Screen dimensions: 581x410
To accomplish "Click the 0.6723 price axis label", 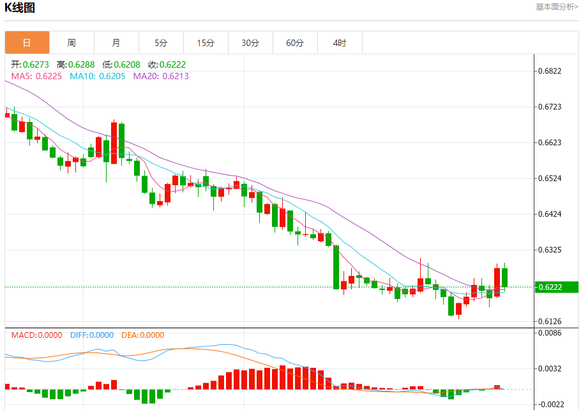I will click(550, 107).
